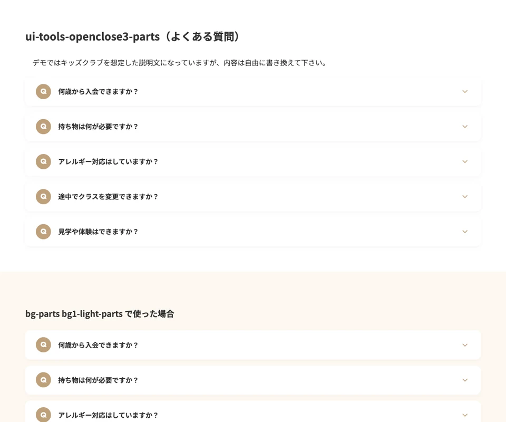Viewport: 506px width, 422px height.
Task: Click the Q icon beside top-list 持ち物は何が必要ですか？
Action: [43, 127]
